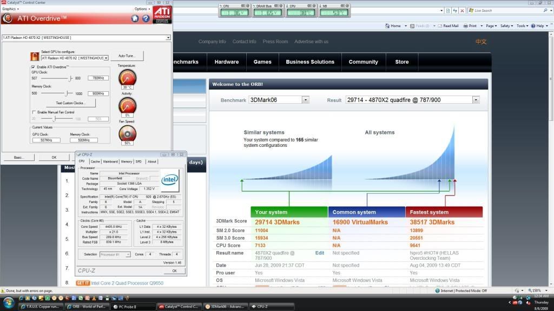
Task: Click Internet Explorer quick launch icon
Action: tap(21, 298)
